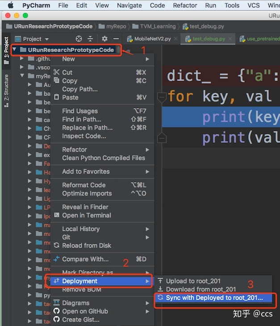Viewport: 280px width, 326px height.
Task: Click the Apple menu icon
Action: pyautogui.click(x=11, y=5)
